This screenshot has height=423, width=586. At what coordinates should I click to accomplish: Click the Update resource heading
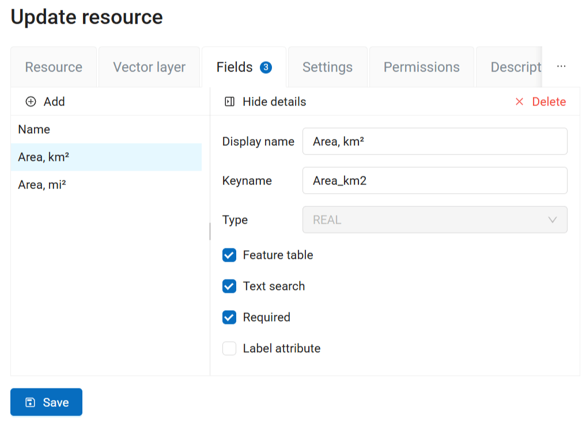click(x=86, y=17)
